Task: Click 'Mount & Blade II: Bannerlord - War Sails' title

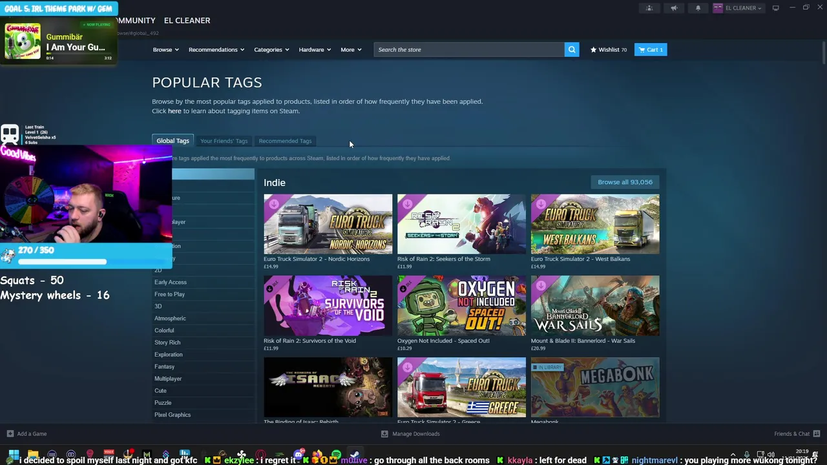Action: [583, 341]
